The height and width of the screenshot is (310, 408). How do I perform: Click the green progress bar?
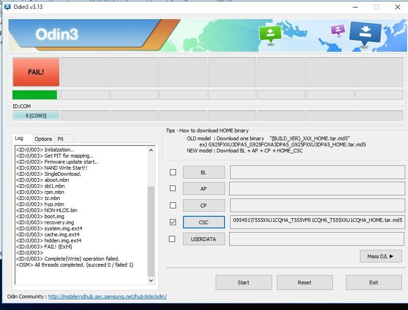click(35, 95)
